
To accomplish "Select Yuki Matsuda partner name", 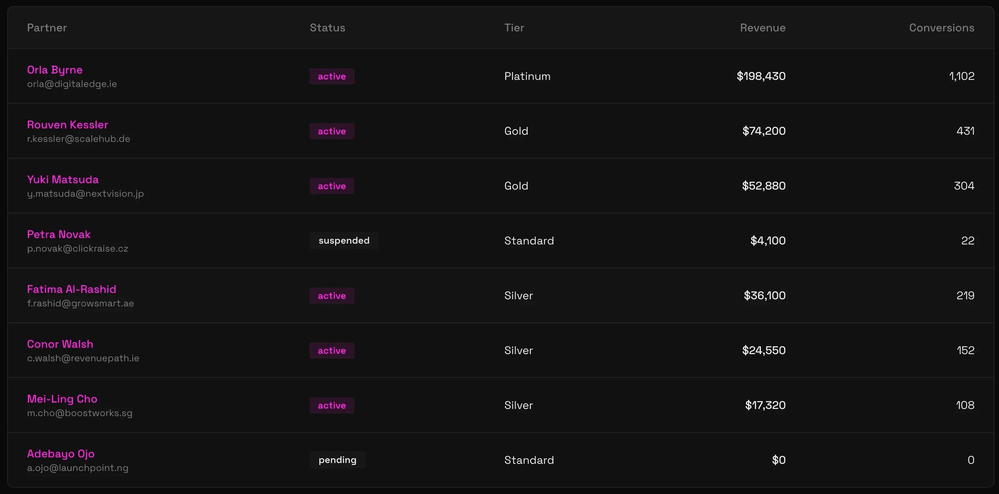I will point(63,180).
